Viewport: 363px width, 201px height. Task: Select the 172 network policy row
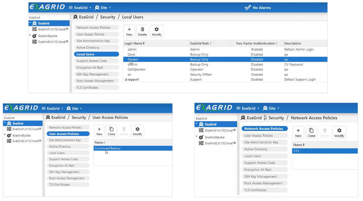325,151
